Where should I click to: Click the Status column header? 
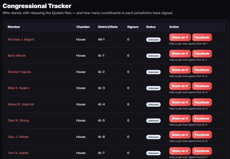click(151, 27)
